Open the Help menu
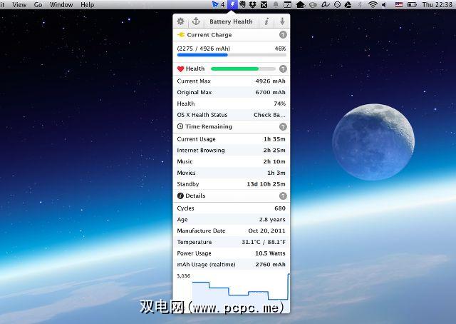Image resolution: width=456 pixels, height=324 pixels. point(87,4)
